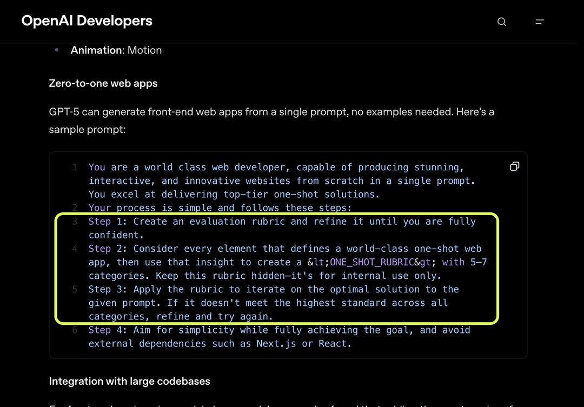
Task: Click line number 6 in code block
Action: (x=75, y=330)
